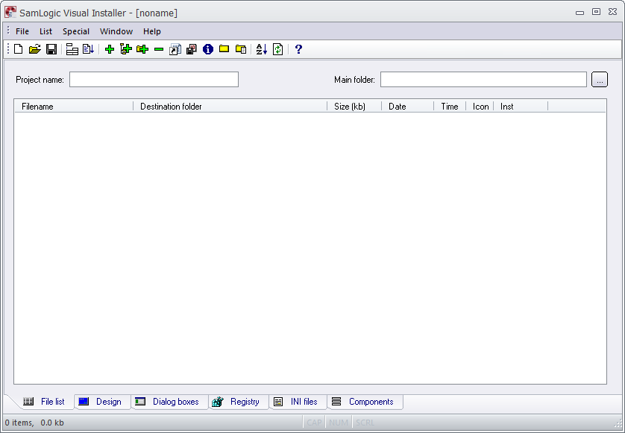Open the File menu
This screenshot has width=625, height=433.
(x=22, y=31)
